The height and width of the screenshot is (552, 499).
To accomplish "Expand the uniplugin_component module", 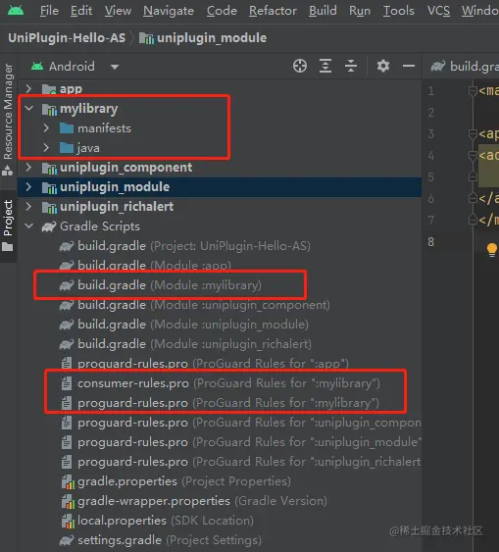I will [28, 168].
